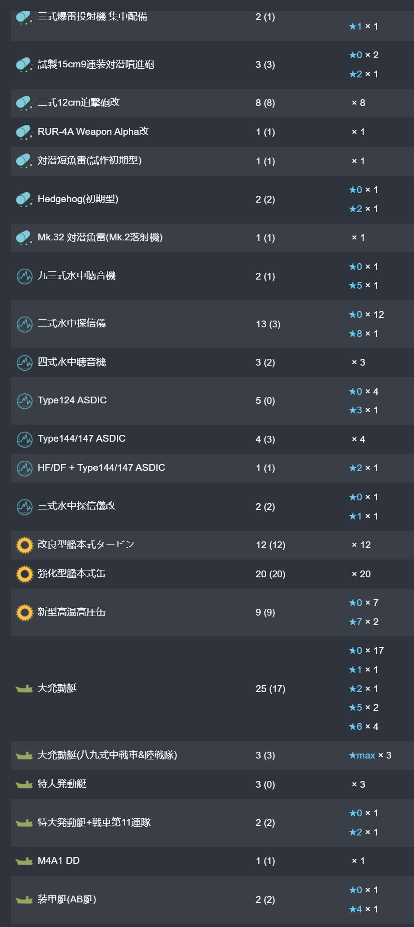Viewport: 414px width, 927px height.
Task: Click the 特大発動艇+戦車第11連隊 equipment name
Action: coord(94,822)
